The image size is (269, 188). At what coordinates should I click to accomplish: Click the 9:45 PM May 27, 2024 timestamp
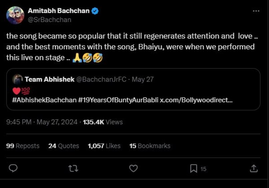(x=42, y=122)
